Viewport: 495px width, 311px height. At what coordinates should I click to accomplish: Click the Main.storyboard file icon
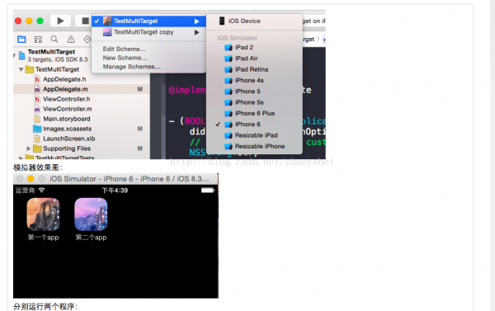[37, 119]
